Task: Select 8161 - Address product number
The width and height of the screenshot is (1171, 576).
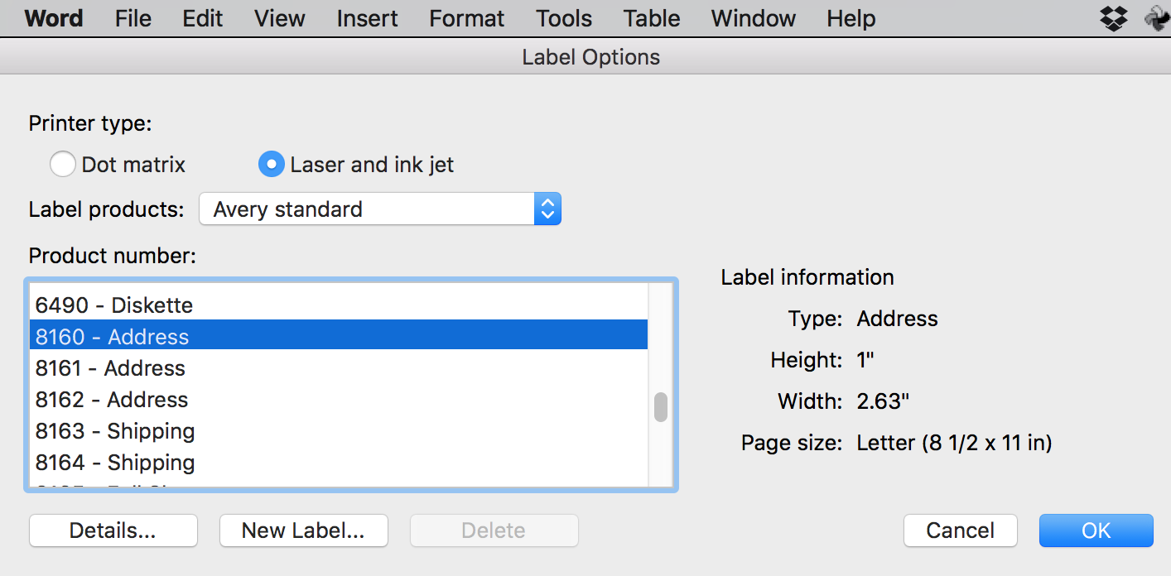Action: (x=110, y=368)
